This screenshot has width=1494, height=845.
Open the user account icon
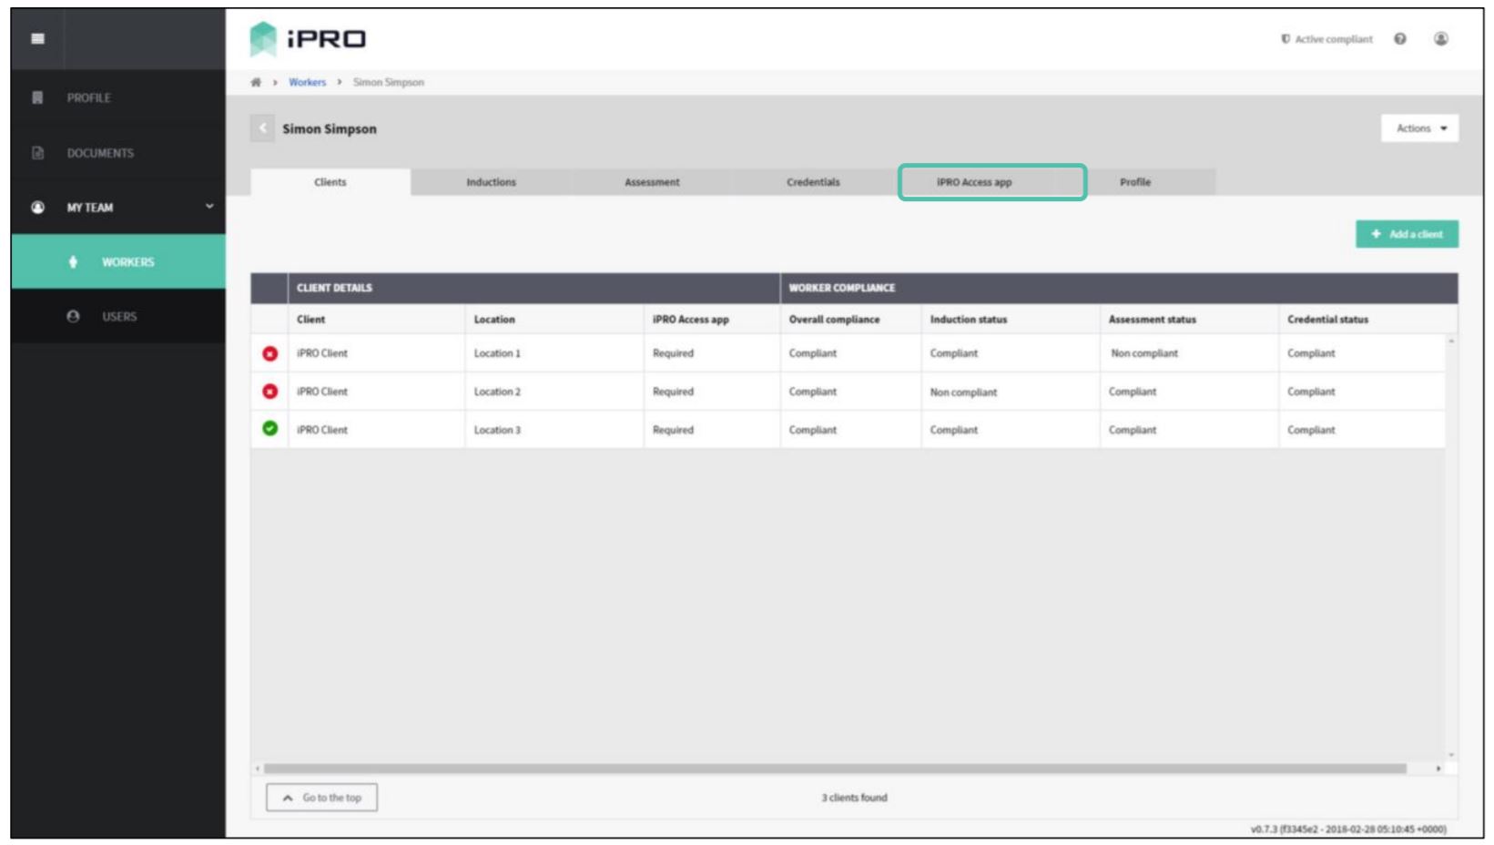click(x=1441, y=38)
